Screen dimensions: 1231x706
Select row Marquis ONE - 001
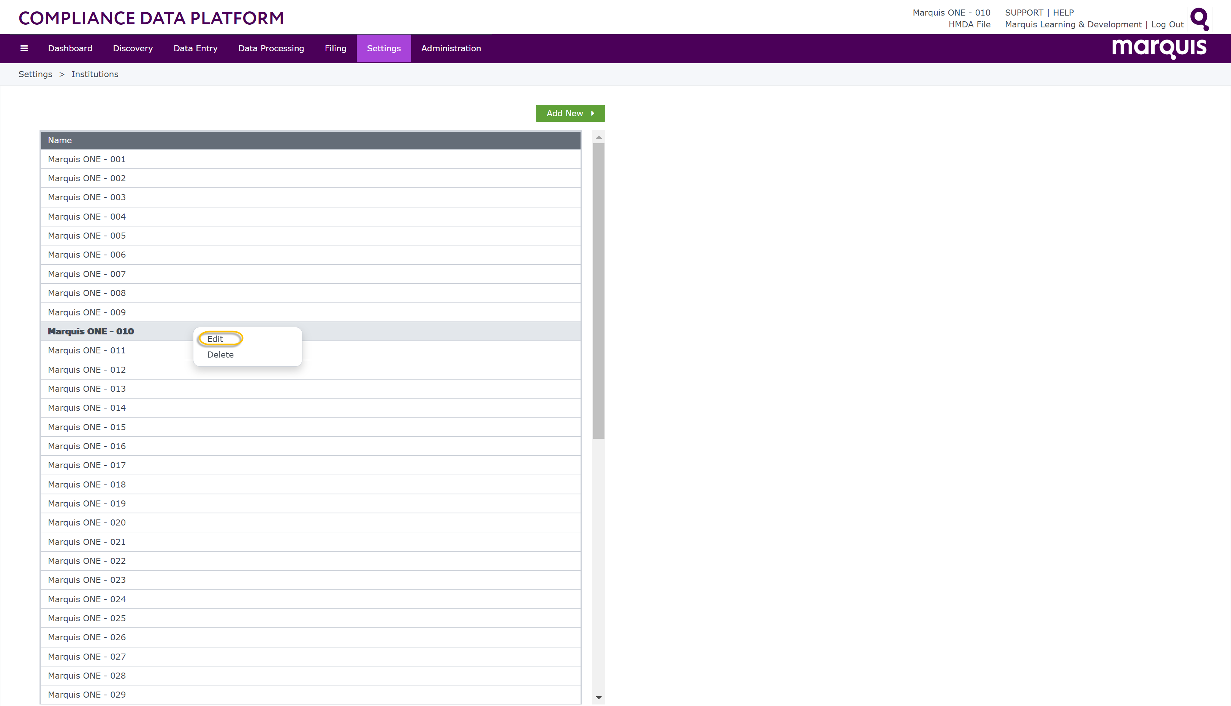311,160
